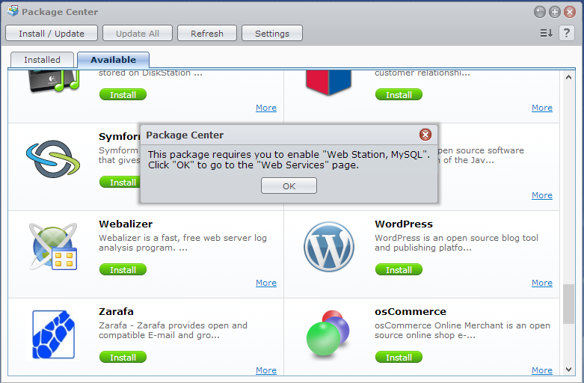This screenshot has height=383, width=584.
Task: Close the Package Center window
Action: [570, 12]
